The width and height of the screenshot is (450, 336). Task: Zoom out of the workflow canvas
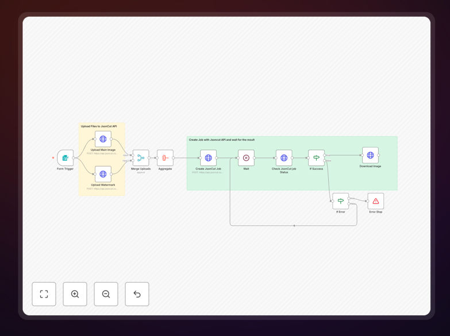106,294
